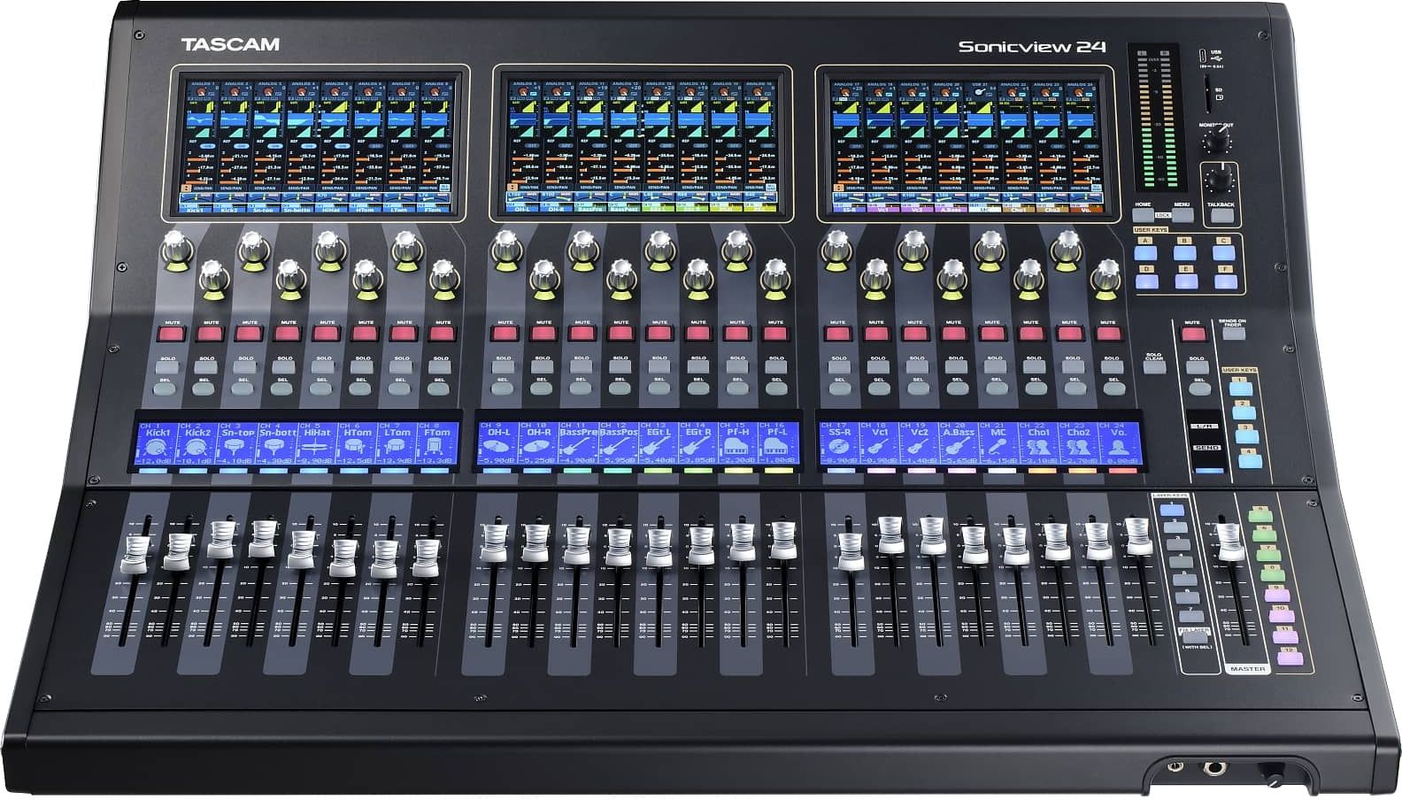The width and height of the screenshot is (1402, 800).
Task: Tap the HiHat icon on CH 5 display
Action: [316, 446]
